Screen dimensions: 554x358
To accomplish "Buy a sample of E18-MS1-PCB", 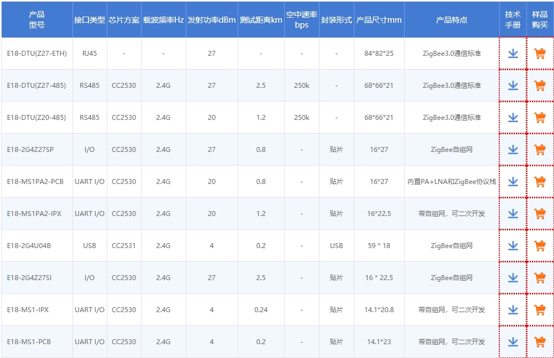I will pyautogui.click(x=540, y=341).
